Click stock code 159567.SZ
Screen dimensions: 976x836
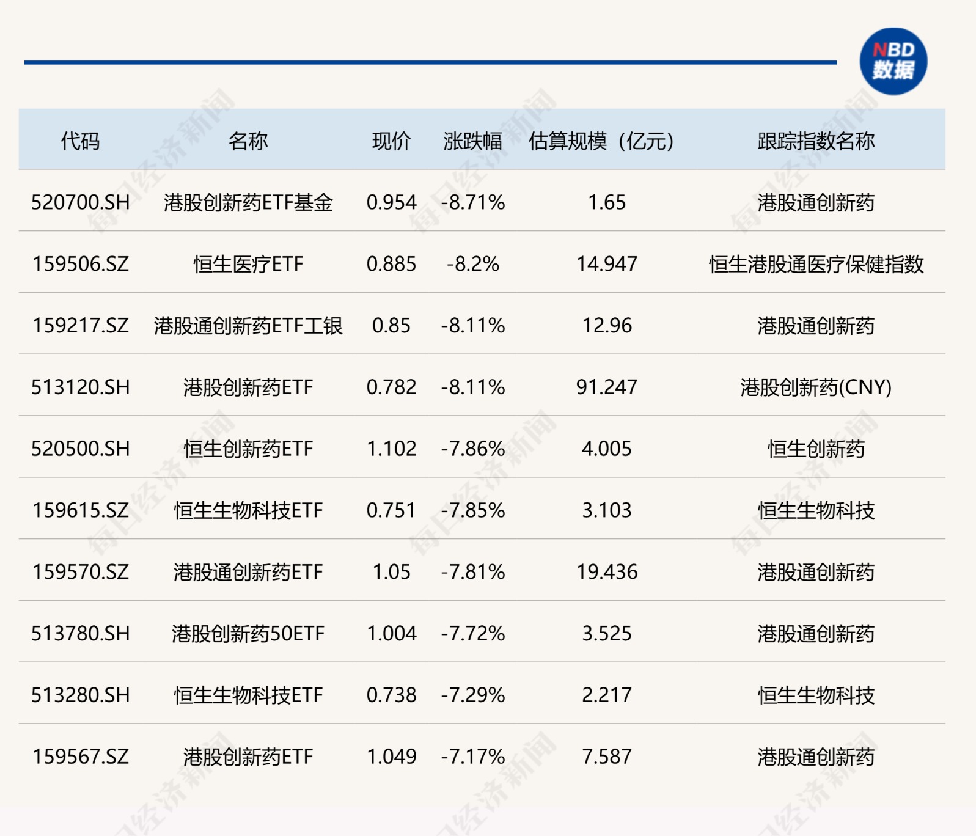point(80,757)
